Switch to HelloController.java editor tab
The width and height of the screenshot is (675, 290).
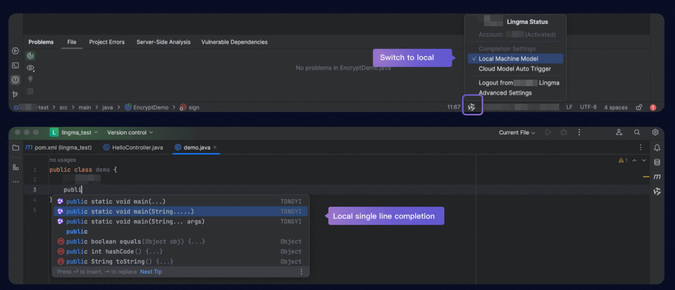133,148
